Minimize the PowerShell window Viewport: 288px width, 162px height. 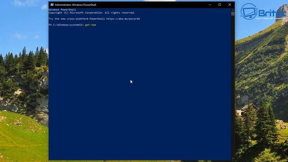click(210, 5)
